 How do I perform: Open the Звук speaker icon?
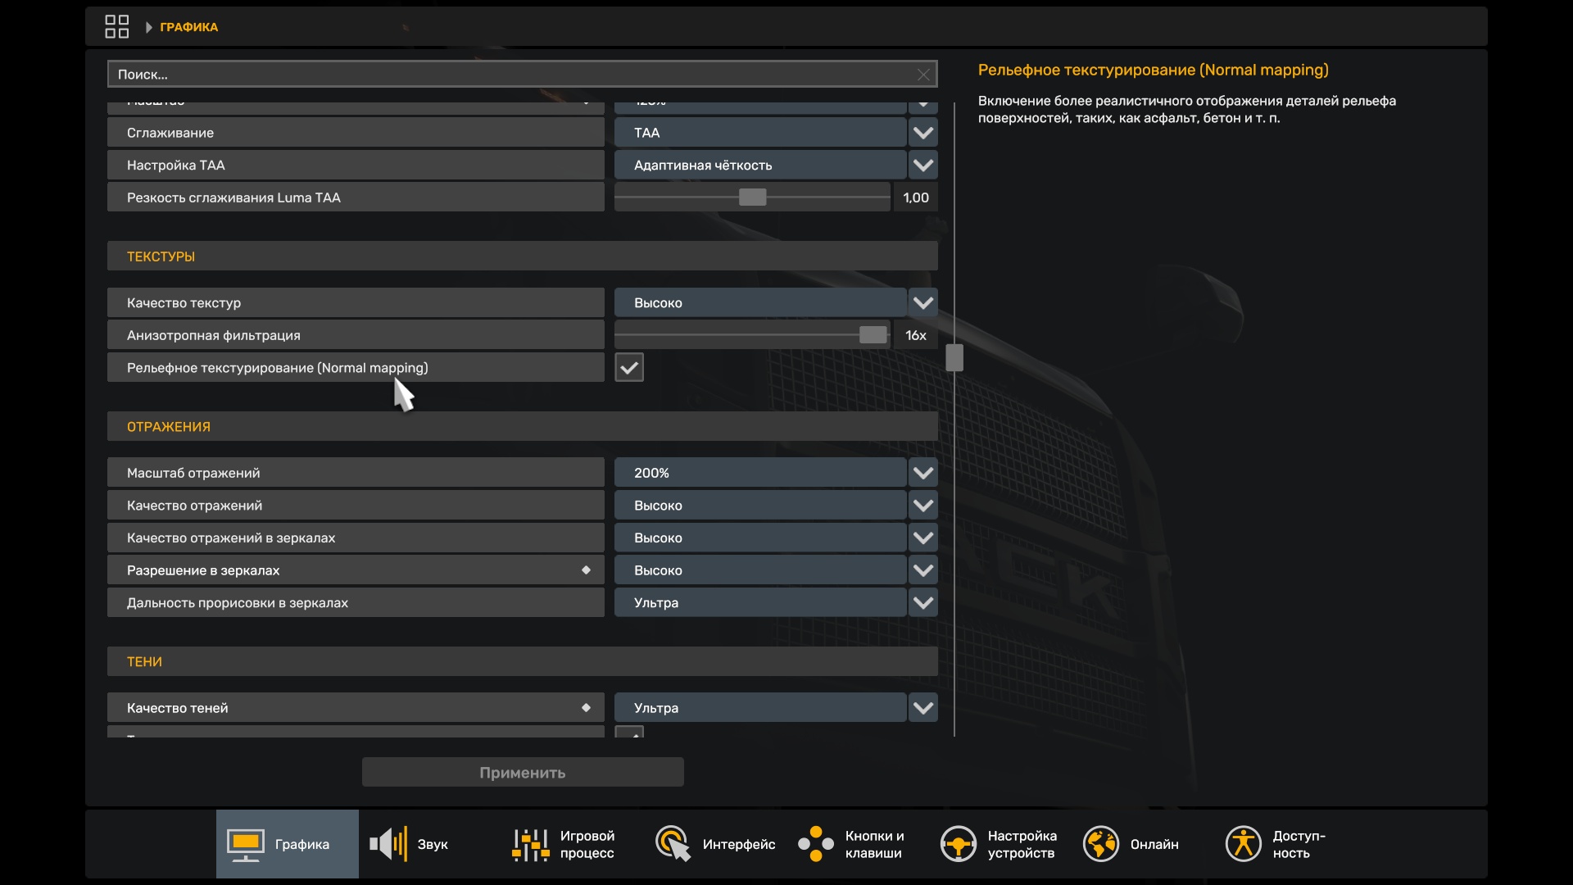388,844
